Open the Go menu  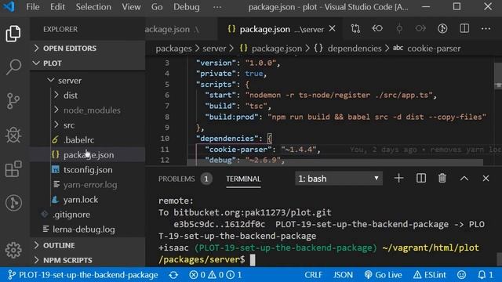pos(157,7)
